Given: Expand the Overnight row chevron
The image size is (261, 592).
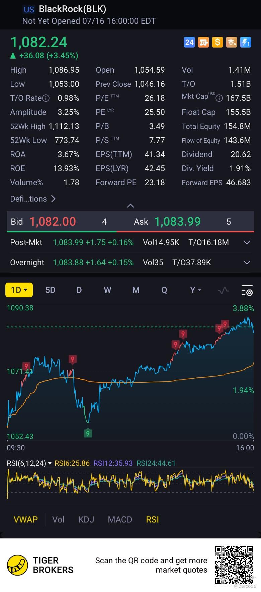Looking at the screenshot, I should tap(247, 263).
